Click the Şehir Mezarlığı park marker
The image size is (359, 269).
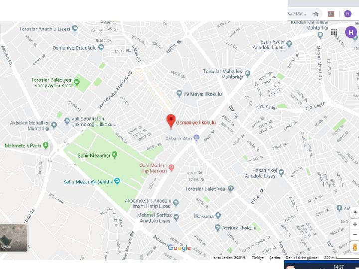pyautogui.click(x=115, y=155)
